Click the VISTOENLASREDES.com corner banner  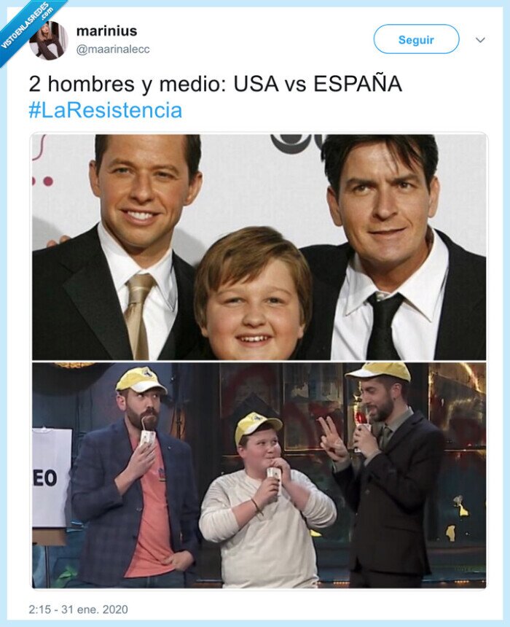point(26,26)
